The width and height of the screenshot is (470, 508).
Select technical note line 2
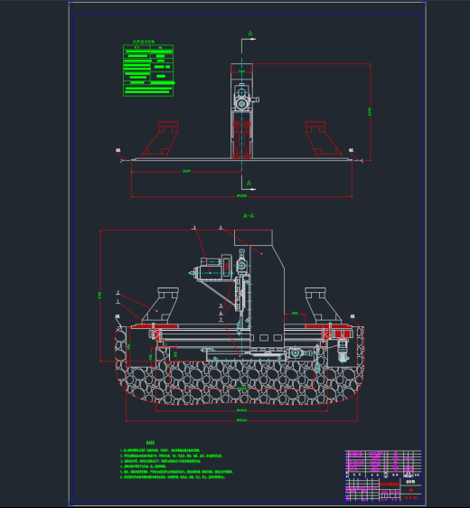coord(171,456)
